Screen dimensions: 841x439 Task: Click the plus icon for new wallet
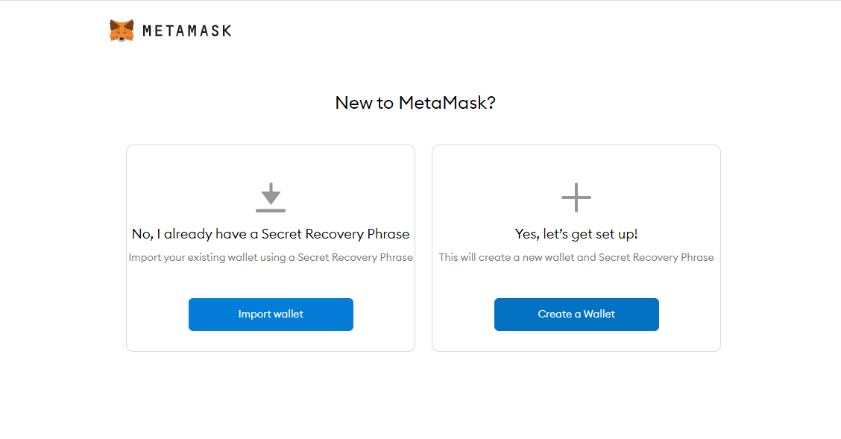(576, 198)
